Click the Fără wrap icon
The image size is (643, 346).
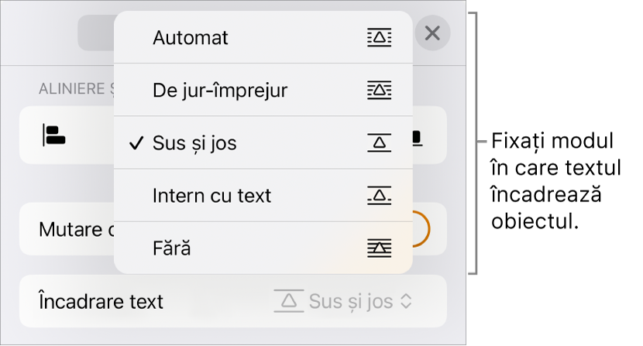(x=379, y=248)
